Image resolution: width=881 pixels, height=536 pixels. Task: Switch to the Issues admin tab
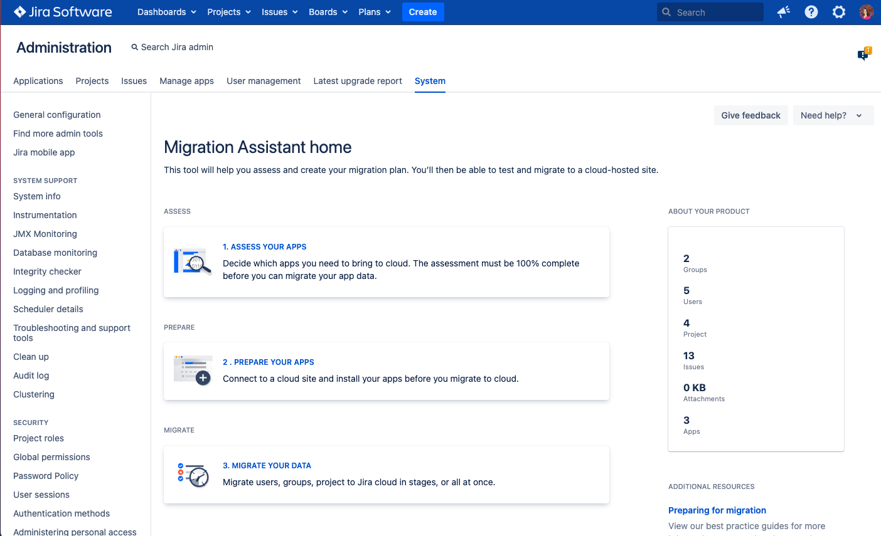[x=134, y=81]
